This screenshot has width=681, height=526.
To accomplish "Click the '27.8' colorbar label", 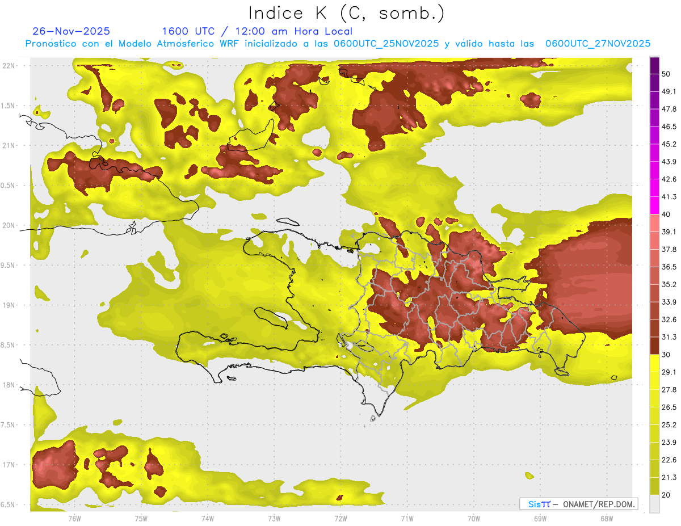I will click(669, 389).
